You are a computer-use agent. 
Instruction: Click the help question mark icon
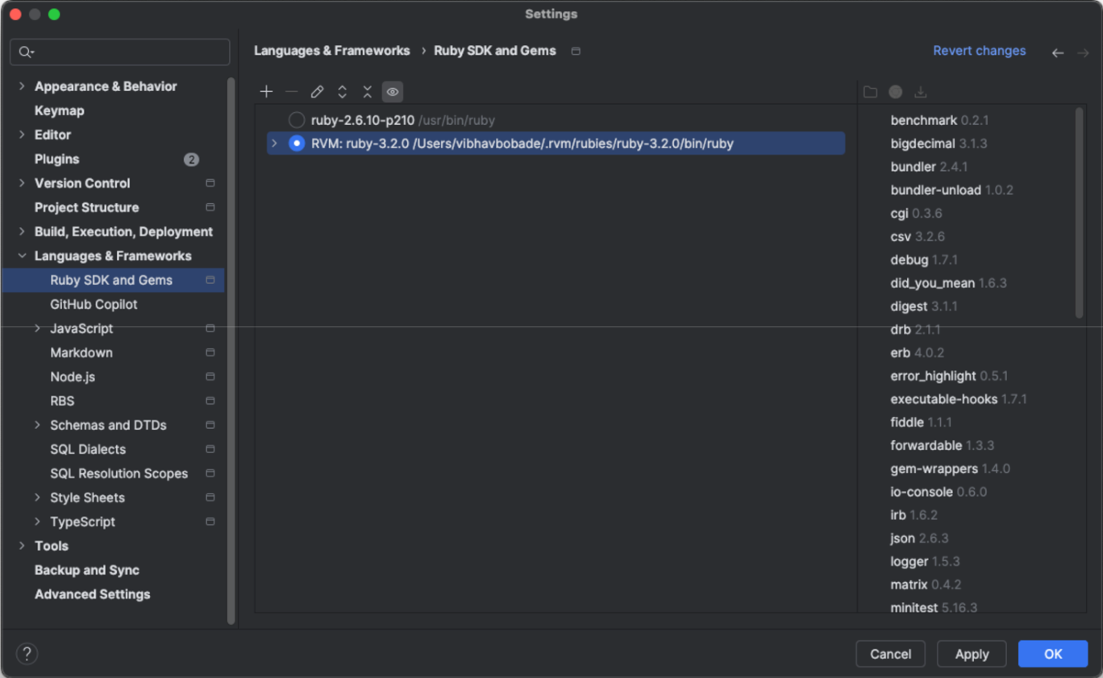click(27, 653)
